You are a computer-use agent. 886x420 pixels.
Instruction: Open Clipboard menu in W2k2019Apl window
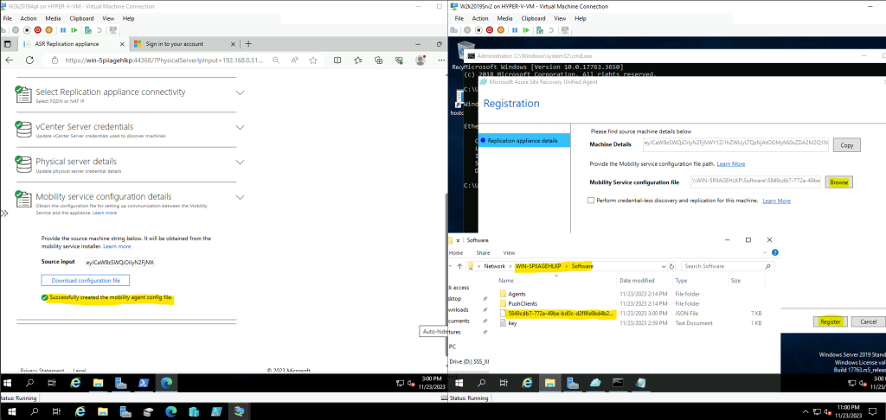(82, 19)
